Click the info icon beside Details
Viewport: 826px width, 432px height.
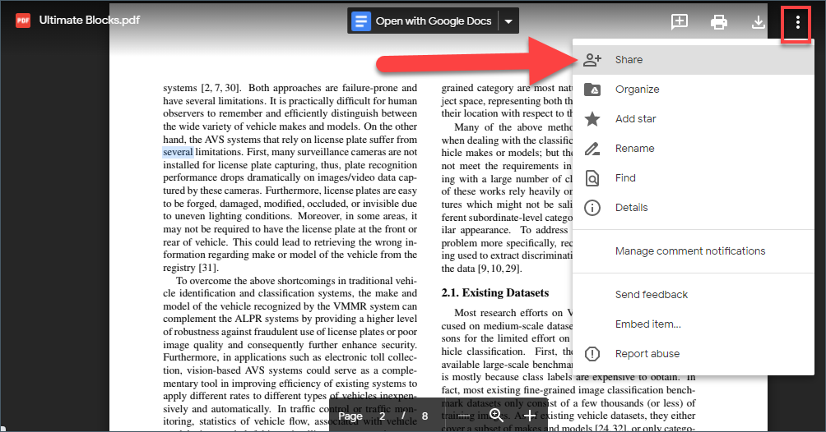point(592,208)
